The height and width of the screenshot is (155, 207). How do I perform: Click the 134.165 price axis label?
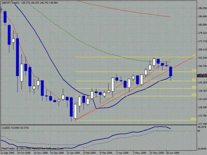point(202,99)
